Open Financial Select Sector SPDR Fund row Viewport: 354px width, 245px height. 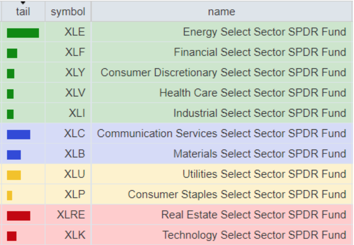pyautogui.click(x=260, y=52)
